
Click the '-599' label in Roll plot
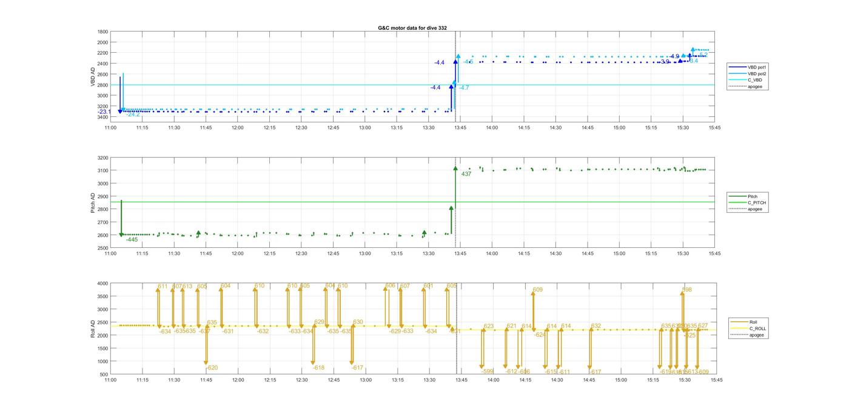click(x=488, y=372)
